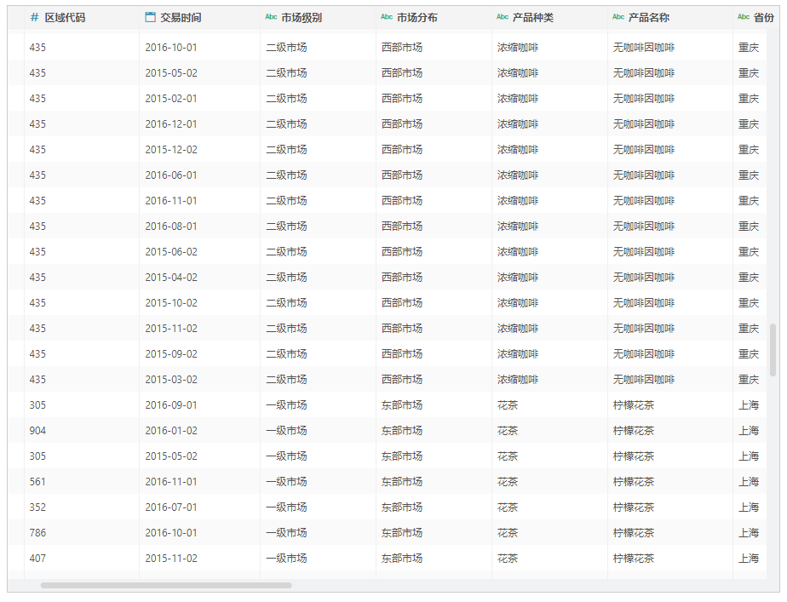Image resolution: width=787 pixels, height=602 pixels.
Task: Click the Abc type icon of 市场级别
Action: click(271, 17)
